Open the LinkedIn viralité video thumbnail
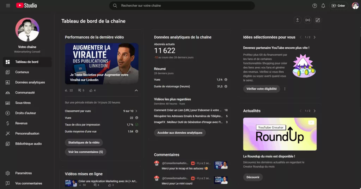 (102, 64)
